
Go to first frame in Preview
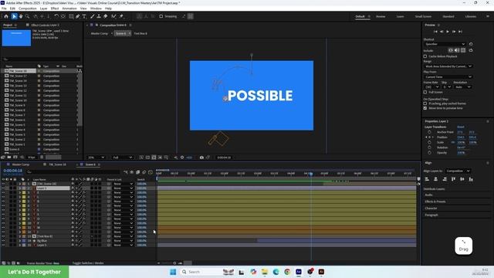435,32
